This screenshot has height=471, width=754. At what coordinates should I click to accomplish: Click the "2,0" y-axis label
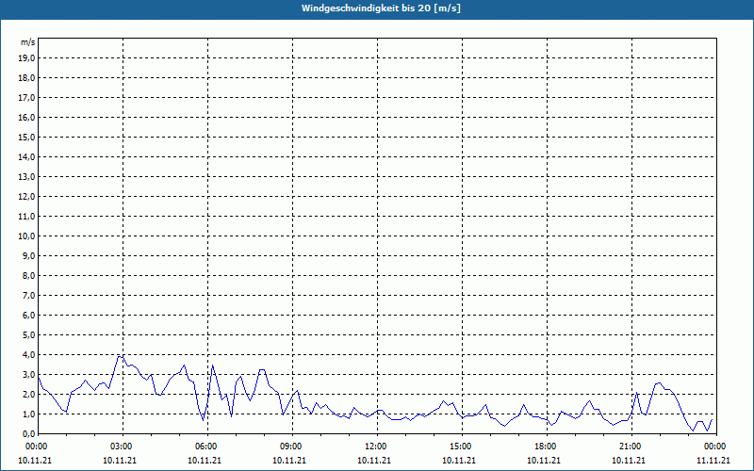(x=29, y=394)
